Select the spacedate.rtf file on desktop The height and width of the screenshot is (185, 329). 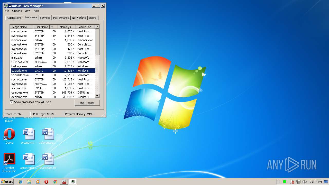[48, 161]
